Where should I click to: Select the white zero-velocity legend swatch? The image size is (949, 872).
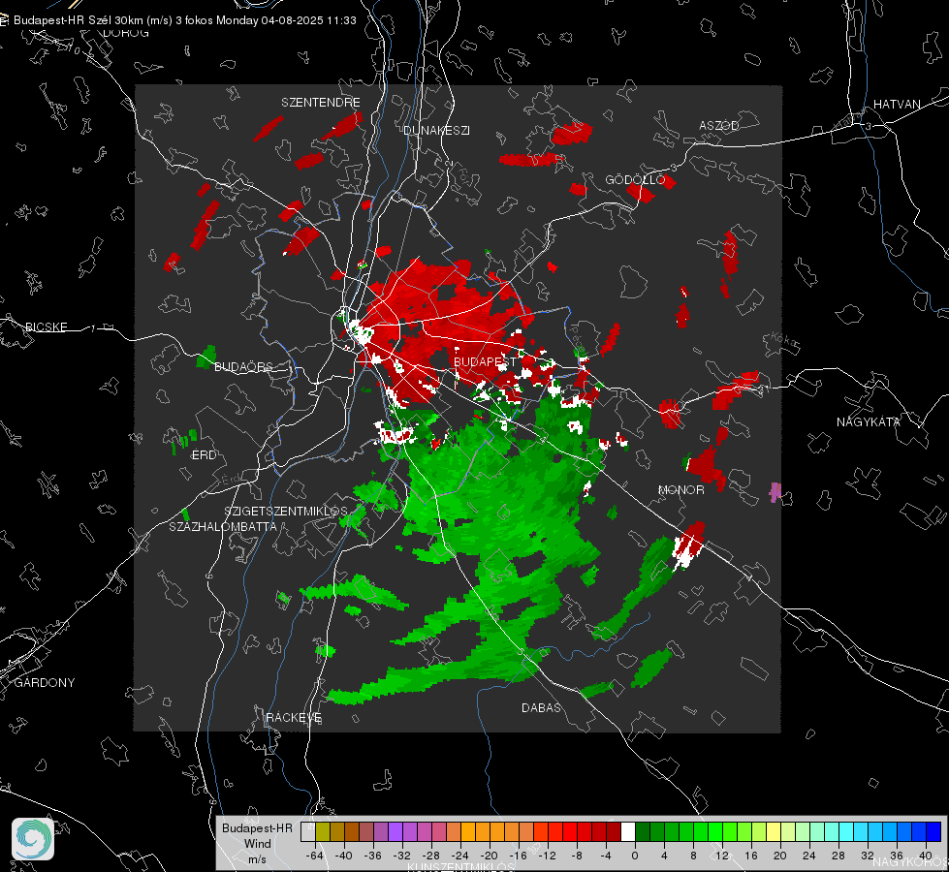(628, 832)
